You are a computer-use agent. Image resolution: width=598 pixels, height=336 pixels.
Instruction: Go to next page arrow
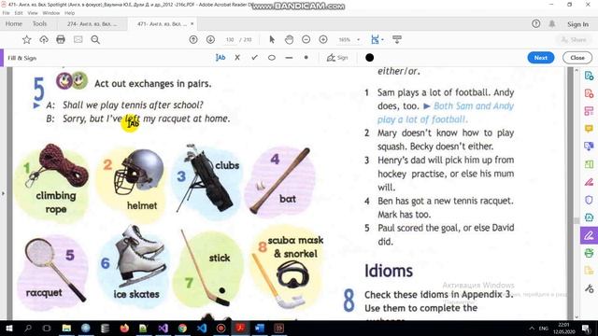[210, 39]
